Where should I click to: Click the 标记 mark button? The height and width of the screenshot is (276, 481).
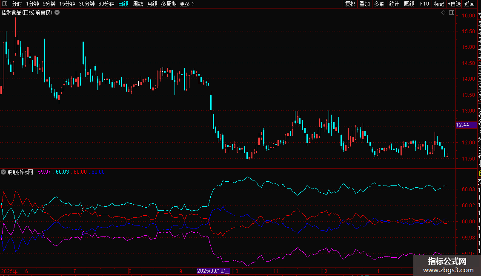point(439,4)
